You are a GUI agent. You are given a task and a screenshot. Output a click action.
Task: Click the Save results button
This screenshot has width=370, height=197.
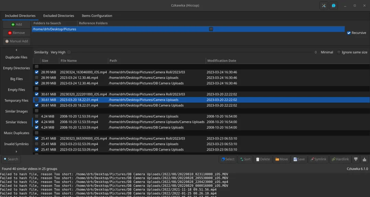coord(299,159)
